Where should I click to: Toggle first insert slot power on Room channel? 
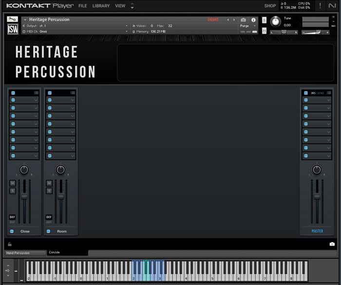coord(50,100)
